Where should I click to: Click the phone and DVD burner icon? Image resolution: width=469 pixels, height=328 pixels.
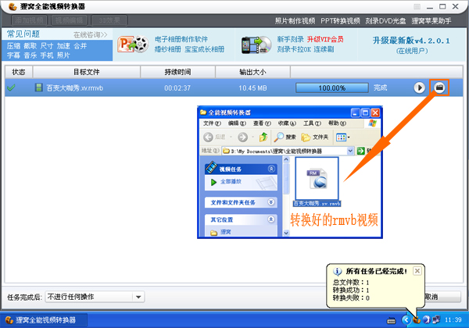coord(256,45)
